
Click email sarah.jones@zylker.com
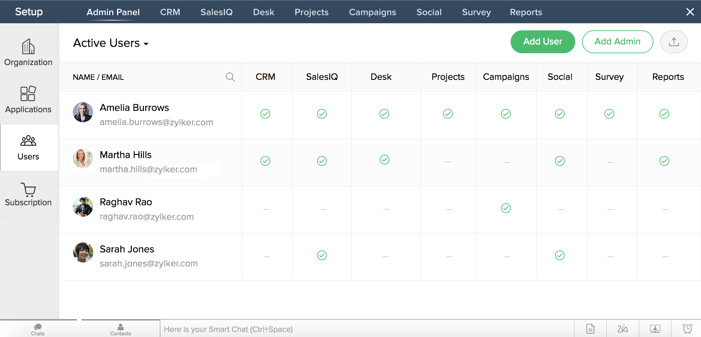[149, 263]
